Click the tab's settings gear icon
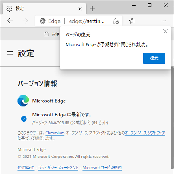 9,9
